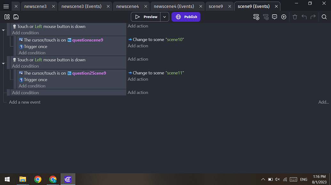
Task: Close the newscene3 (Events) tab
Action: 108,6
